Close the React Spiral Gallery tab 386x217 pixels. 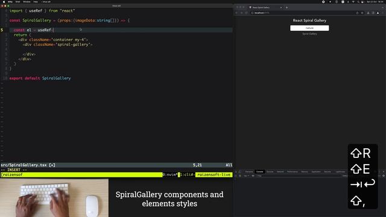281,7
